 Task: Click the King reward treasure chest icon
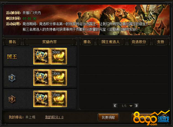[x=41, y=56]
